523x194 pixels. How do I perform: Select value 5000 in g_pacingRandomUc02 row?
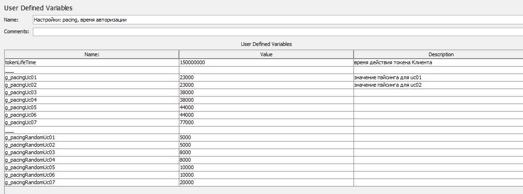point(266,145)
